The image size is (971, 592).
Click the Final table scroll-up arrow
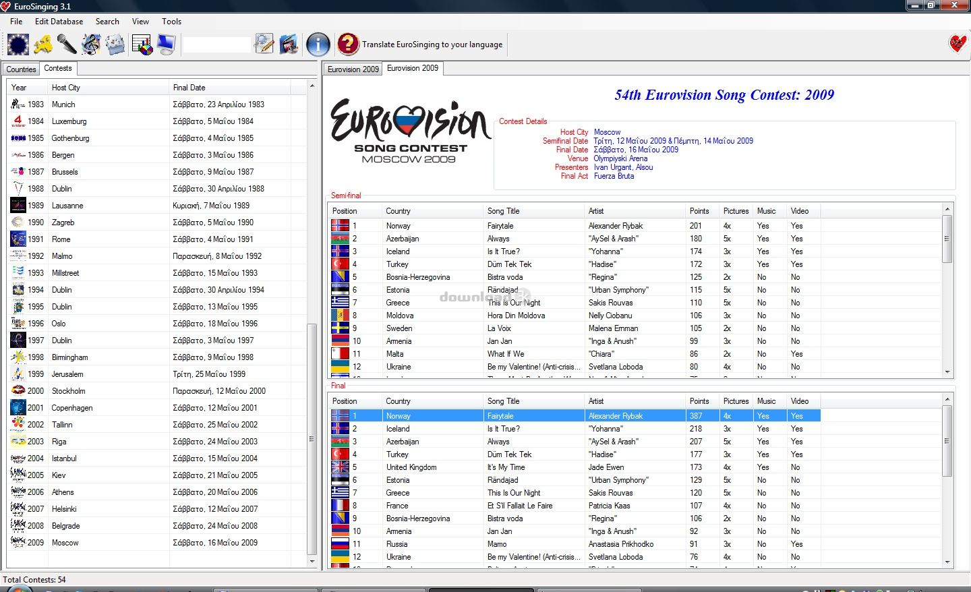click(x=947, y=399)
